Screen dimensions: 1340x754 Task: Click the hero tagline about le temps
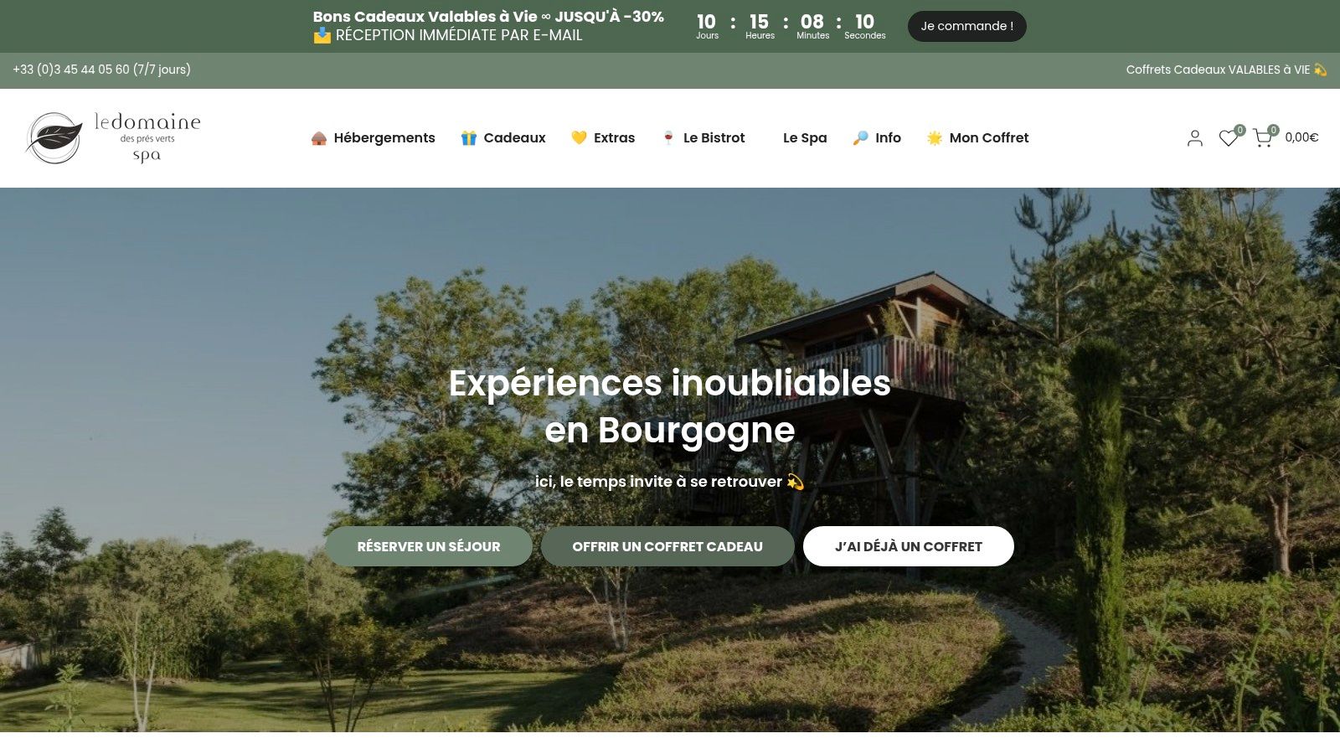click(x=669, y=482)
